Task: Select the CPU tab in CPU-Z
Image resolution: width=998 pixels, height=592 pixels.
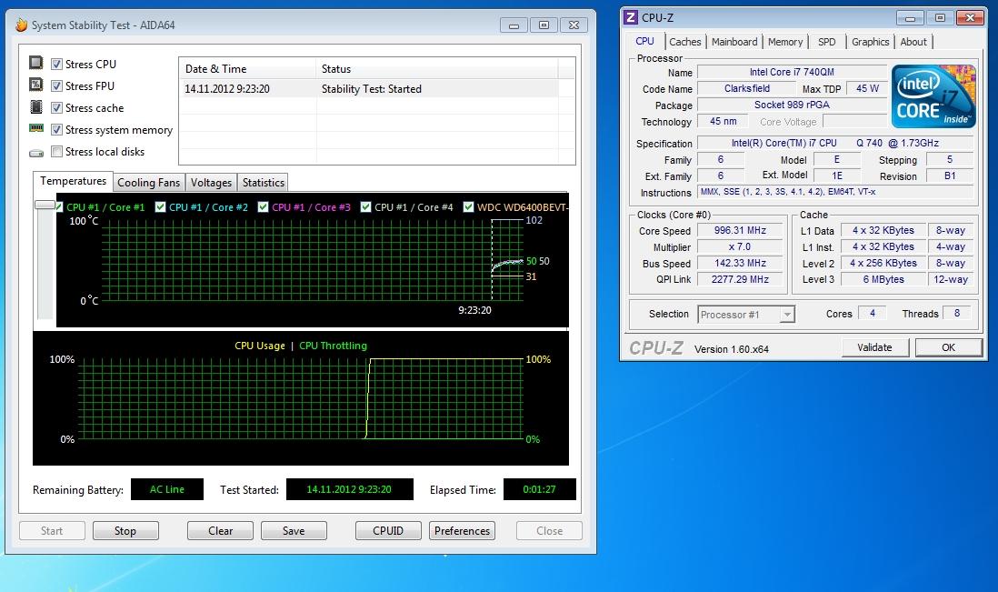Action: [x=644, y=41]
